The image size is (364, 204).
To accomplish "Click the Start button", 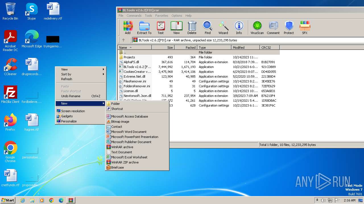I will [x=8, y=200].
